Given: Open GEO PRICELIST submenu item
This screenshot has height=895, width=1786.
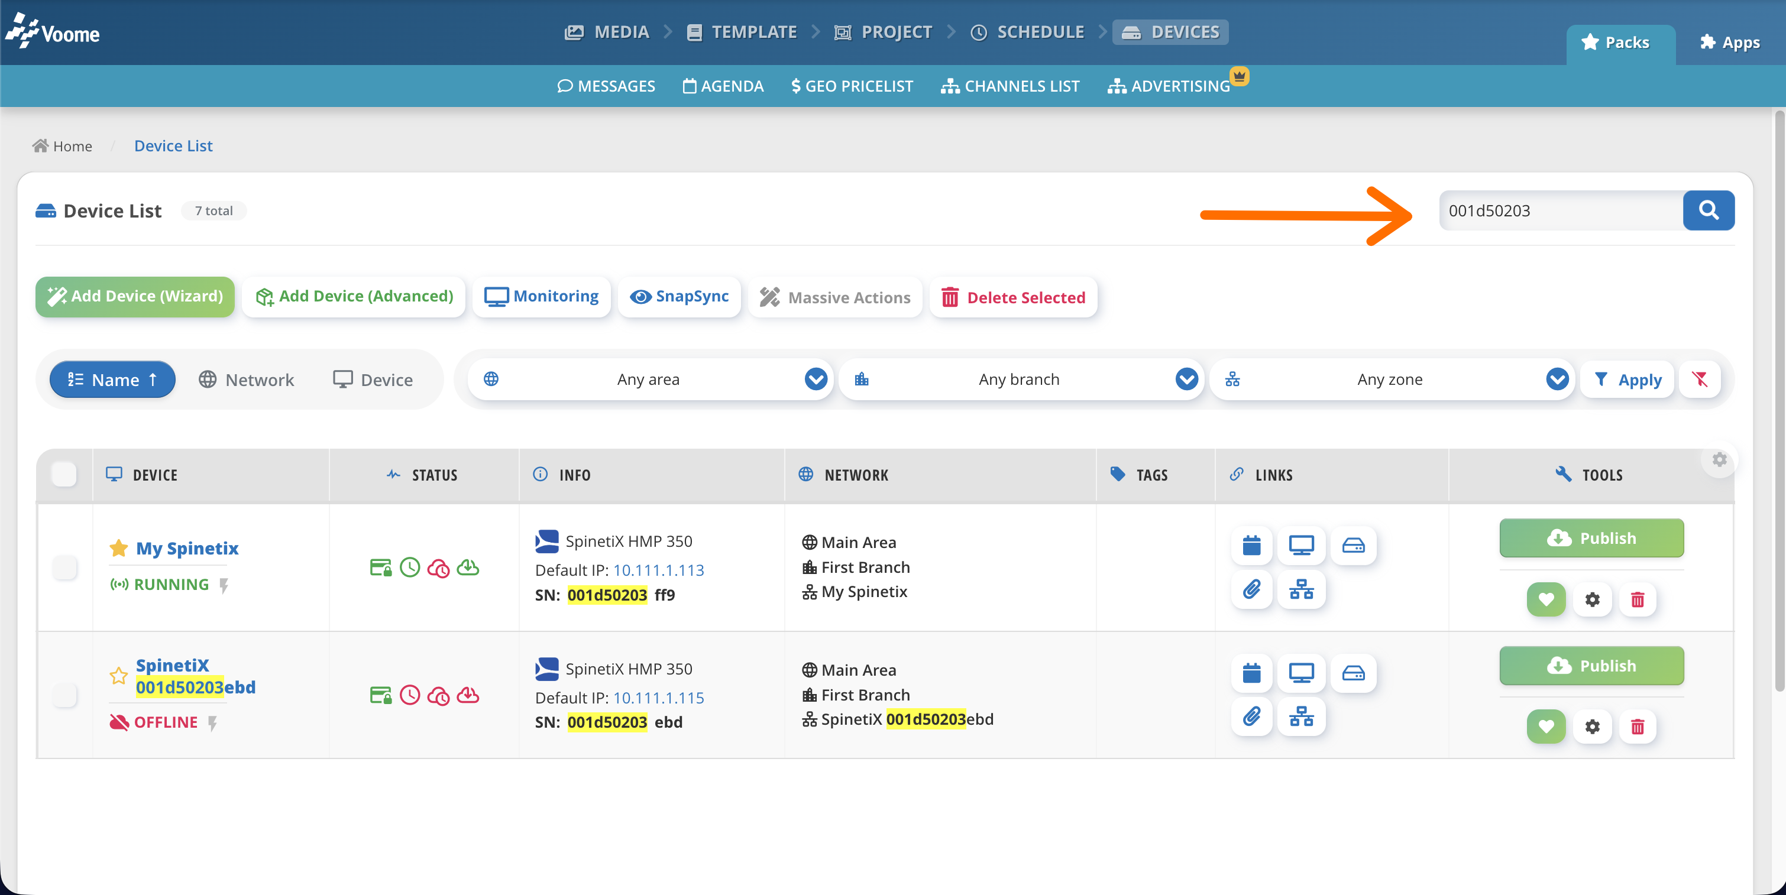Looking at the screenshot, I should click(x=852, y=86).
